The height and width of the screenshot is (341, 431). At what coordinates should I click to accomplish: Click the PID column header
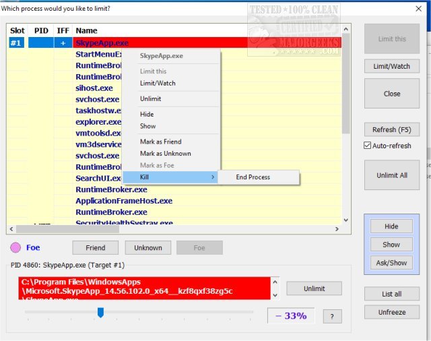41,30
